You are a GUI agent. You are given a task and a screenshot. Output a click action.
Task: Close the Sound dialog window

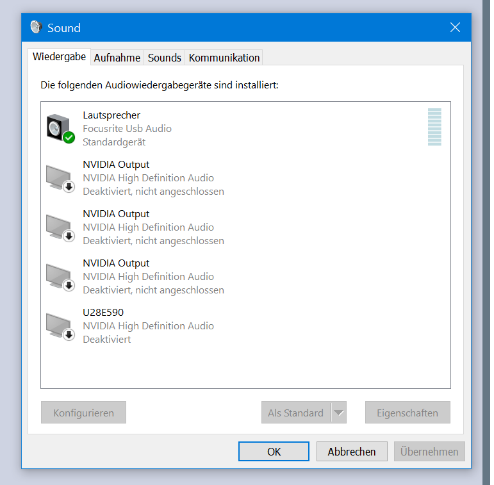(x=455, y=28)
